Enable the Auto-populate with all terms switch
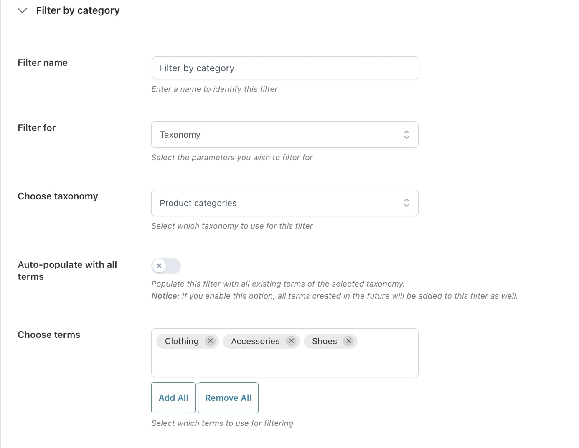Image resolution: width=579 pixels, height=448 pixels. [x=166, y=266]
